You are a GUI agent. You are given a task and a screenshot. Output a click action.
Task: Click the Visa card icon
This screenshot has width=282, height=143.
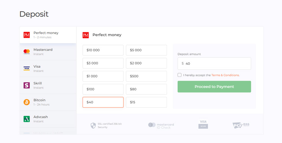tap(27, 68)
